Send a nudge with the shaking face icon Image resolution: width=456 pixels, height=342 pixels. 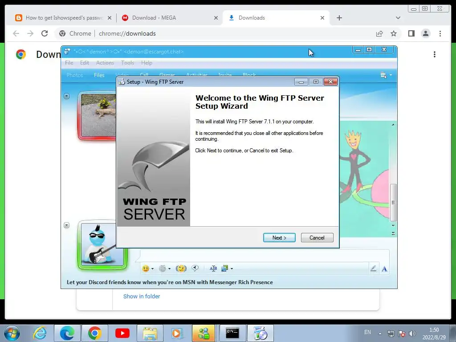(181, 269)
